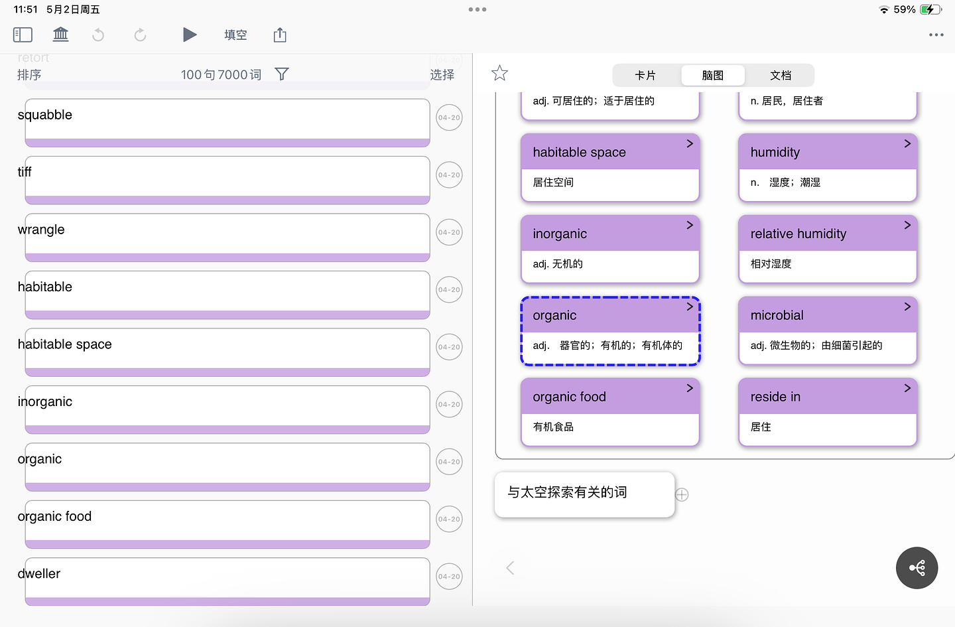The width and height of the screenshot is (955, 627).
Task: Expand the organic card chevron
Action: click(x=690, y=307)
